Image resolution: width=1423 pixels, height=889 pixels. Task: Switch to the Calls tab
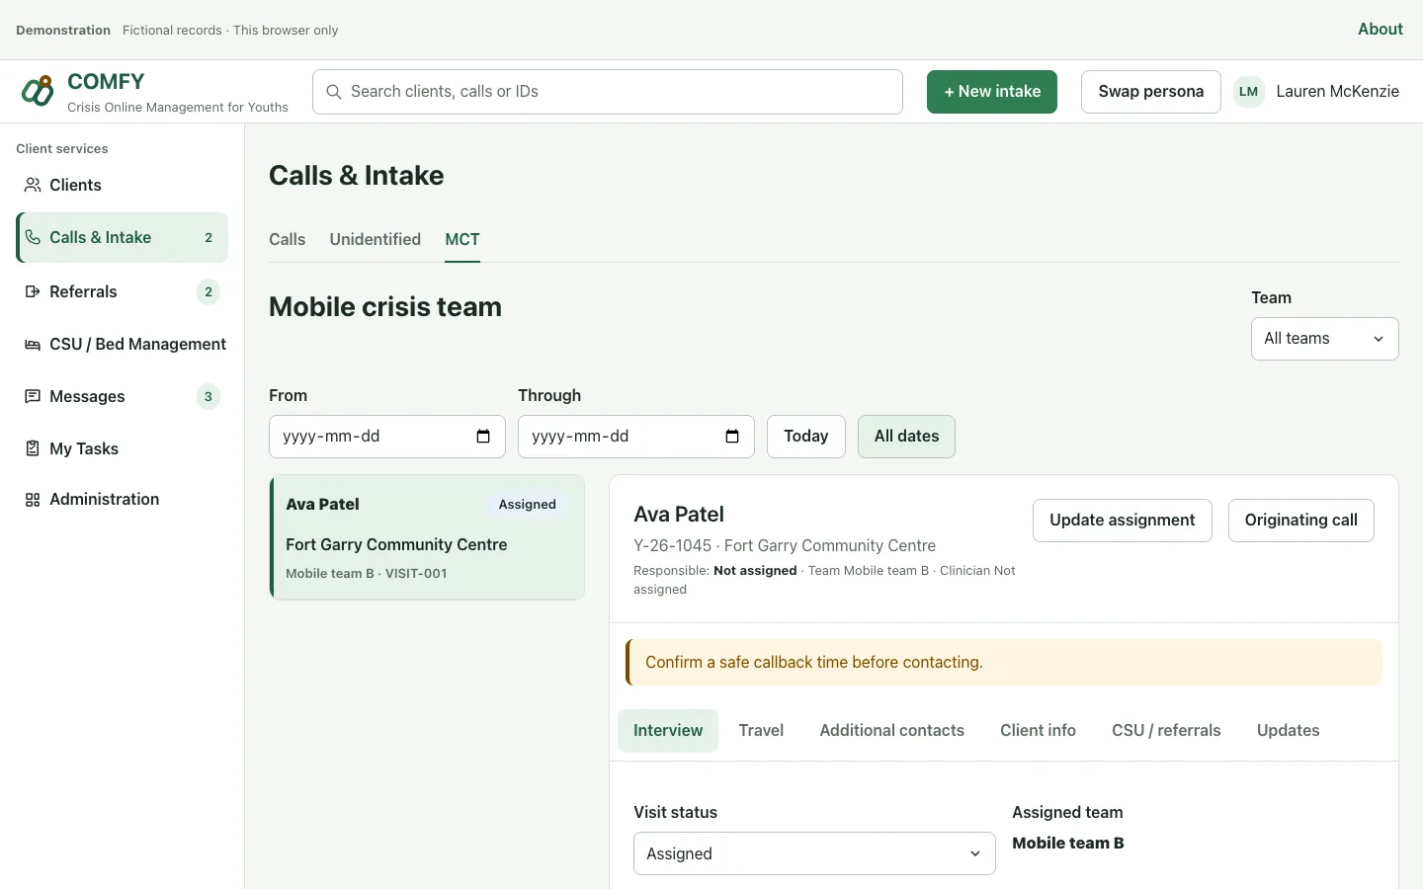tap(288, 239)
